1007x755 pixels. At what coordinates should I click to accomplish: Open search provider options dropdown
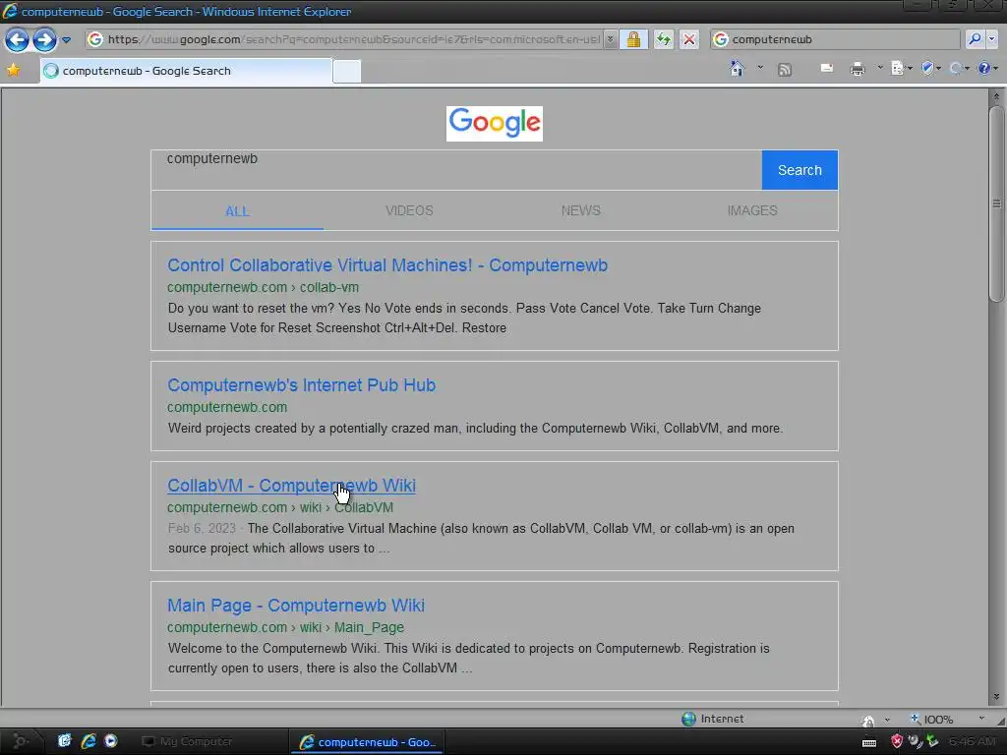[x=991, y=39]
